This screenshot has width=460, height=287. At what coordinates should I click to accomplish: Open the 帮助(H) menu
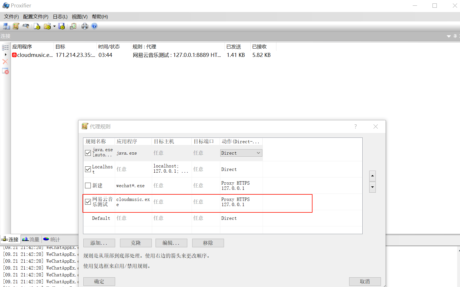100,17
